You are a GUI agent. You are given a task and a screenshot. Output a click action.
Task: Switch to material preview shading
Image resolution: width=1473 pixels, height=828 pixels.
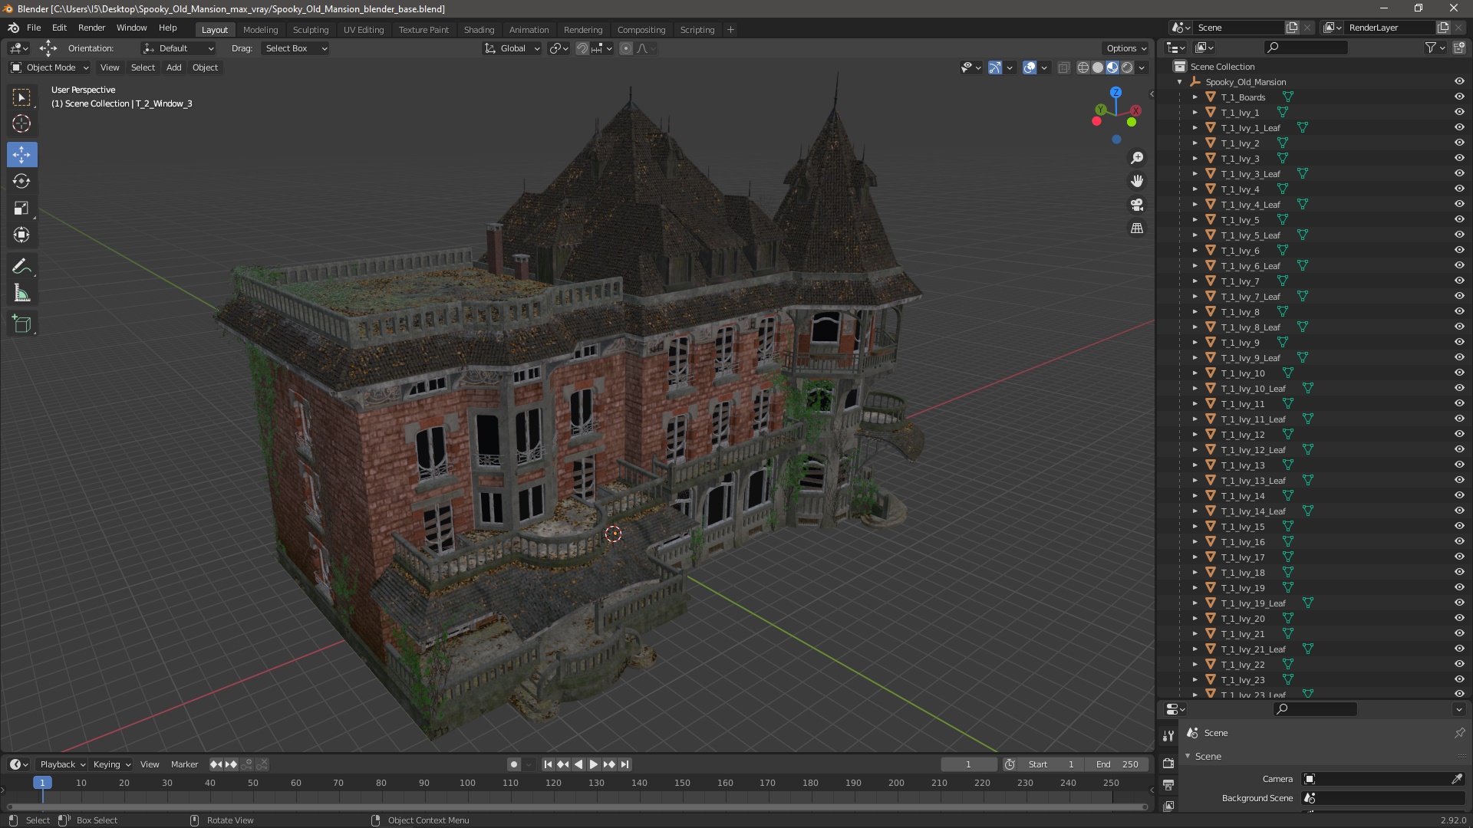click(1112, 67)
